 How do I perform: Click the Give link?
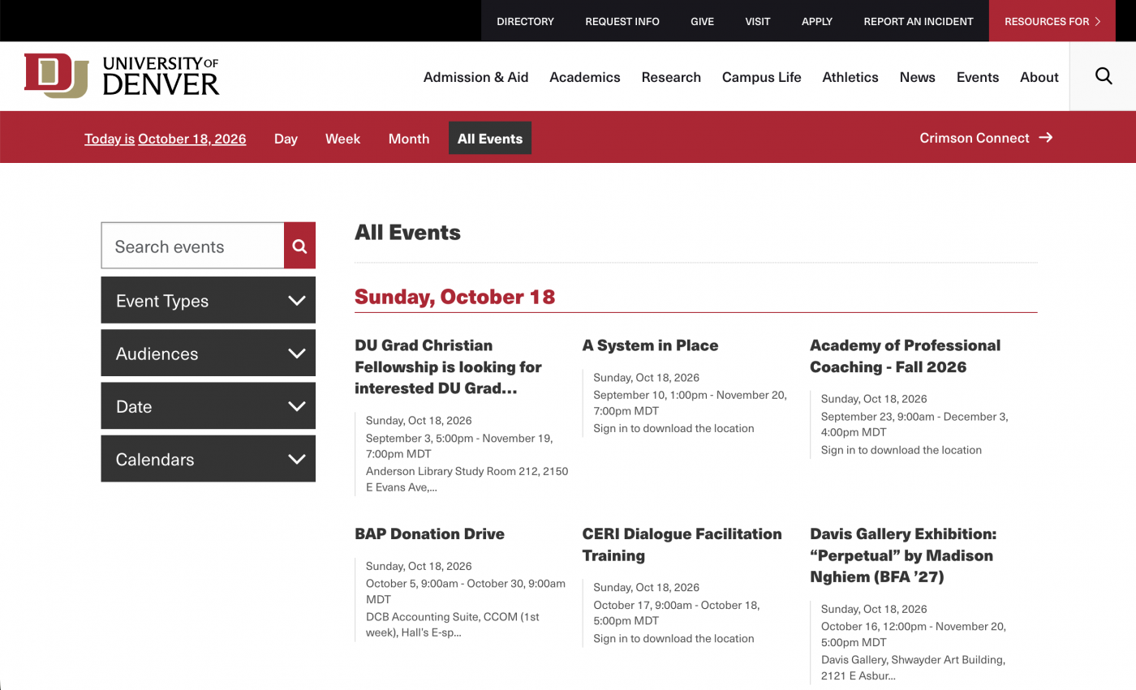pyautogui.click(x=702, y=21)
